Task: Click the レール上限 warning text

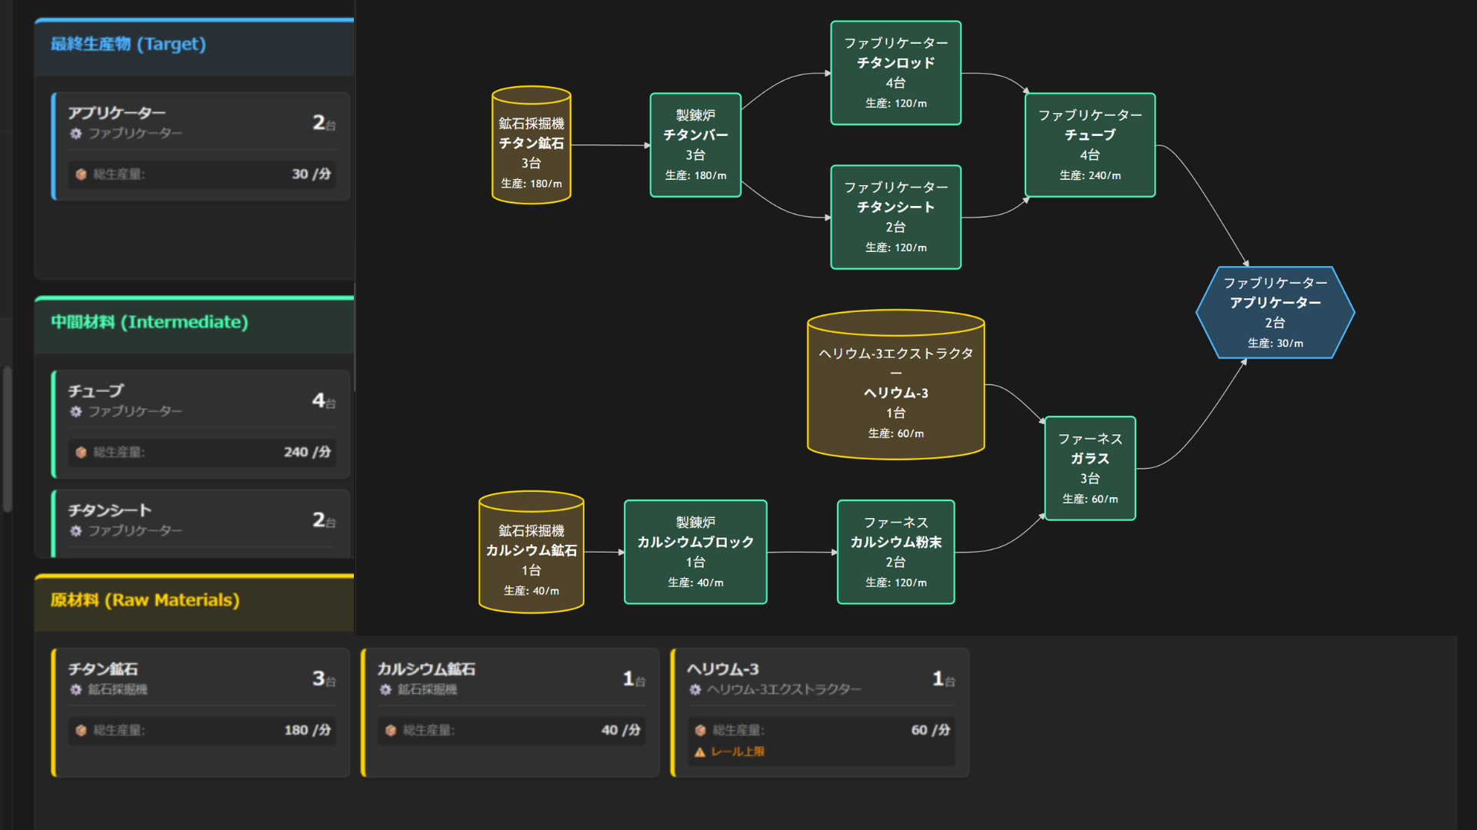Action: 738,752
